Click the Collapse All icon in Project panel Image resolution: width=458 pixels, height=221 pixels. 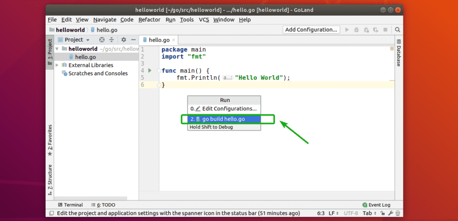tap(111, 40)
